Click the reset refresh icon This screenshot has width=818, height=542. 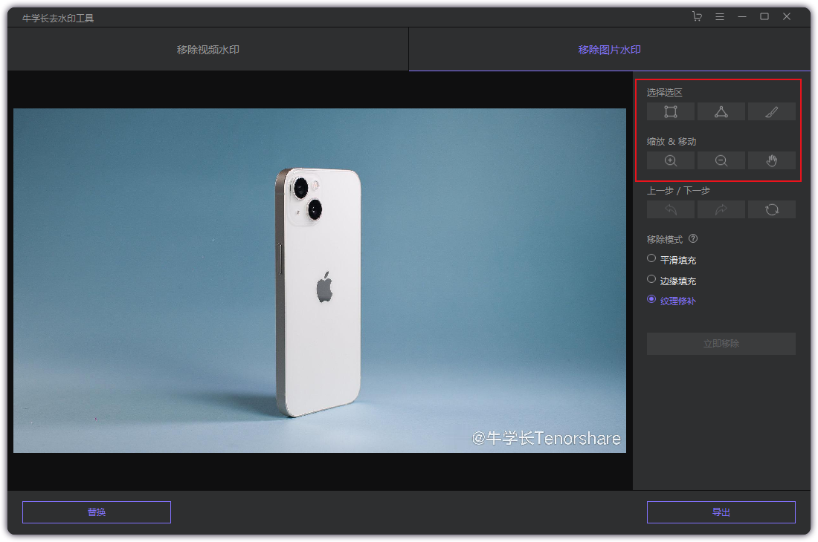(x=772, y=210)
